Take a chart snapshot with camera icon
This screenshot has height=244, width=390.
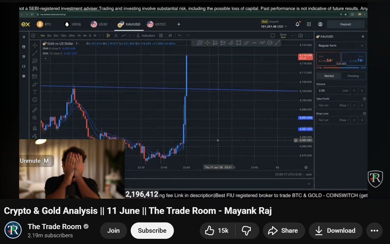click(301, 35)
